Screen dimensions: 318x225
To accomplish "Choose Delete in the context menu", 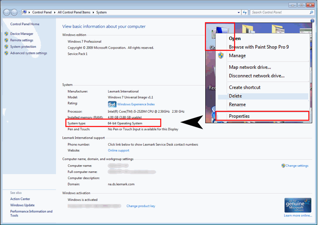I will coord(235,96).
